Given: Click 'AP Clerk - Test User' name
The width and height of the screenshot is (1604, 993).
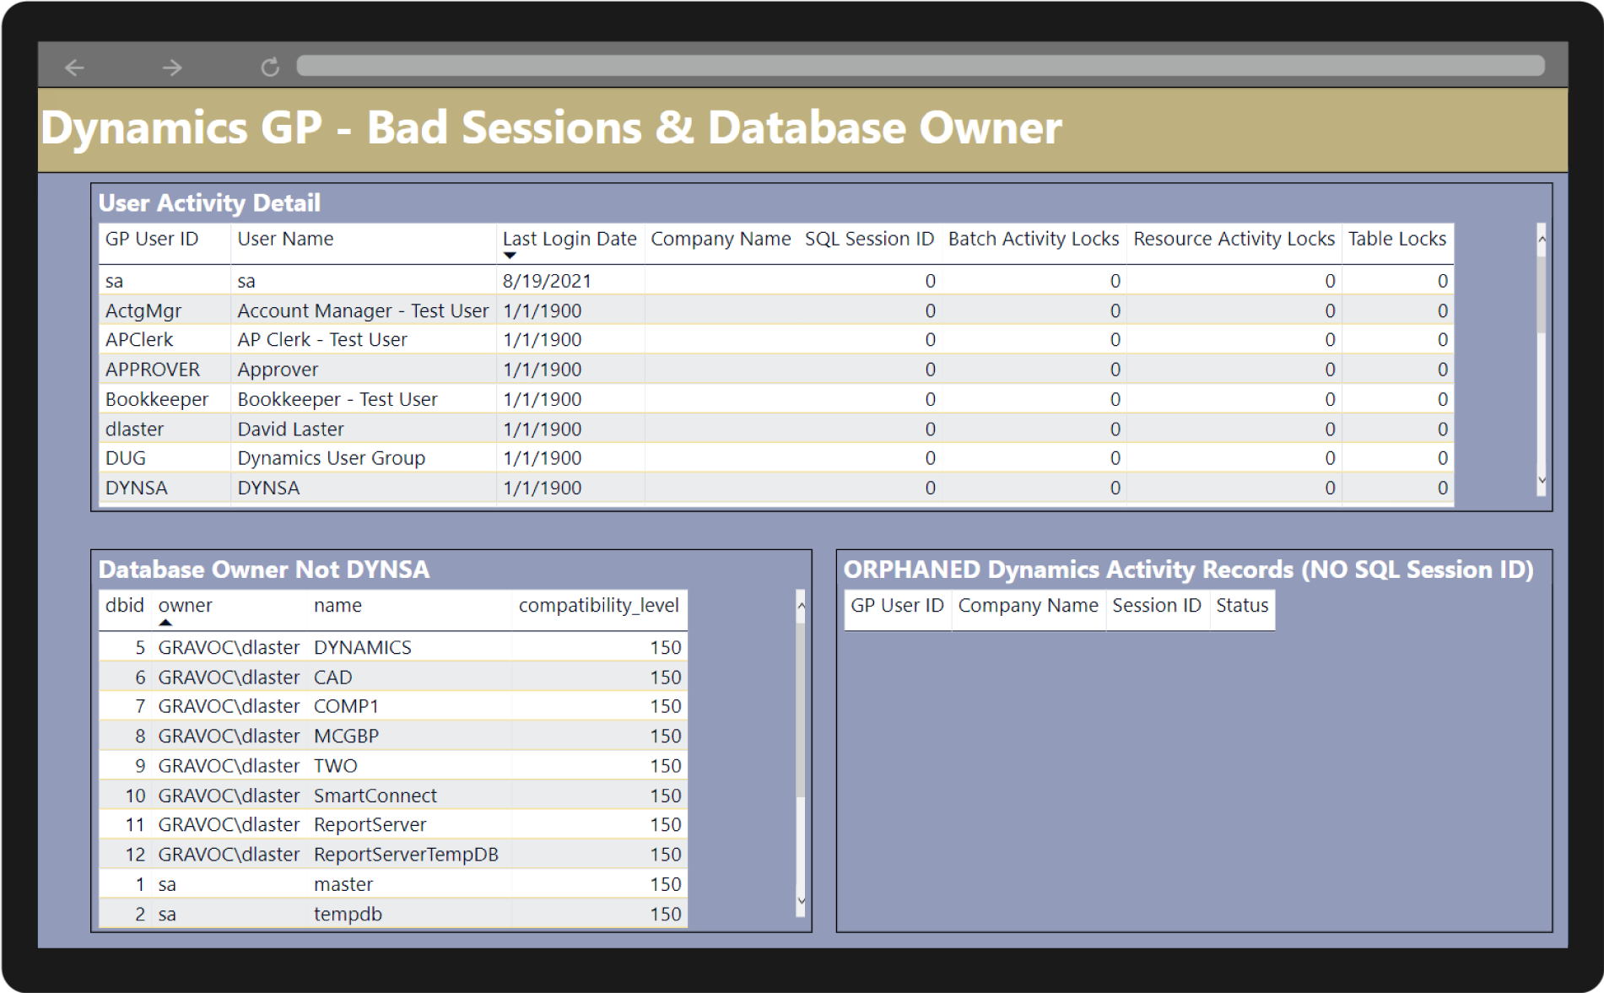Looking at the screenshot, I should point(322,339).
